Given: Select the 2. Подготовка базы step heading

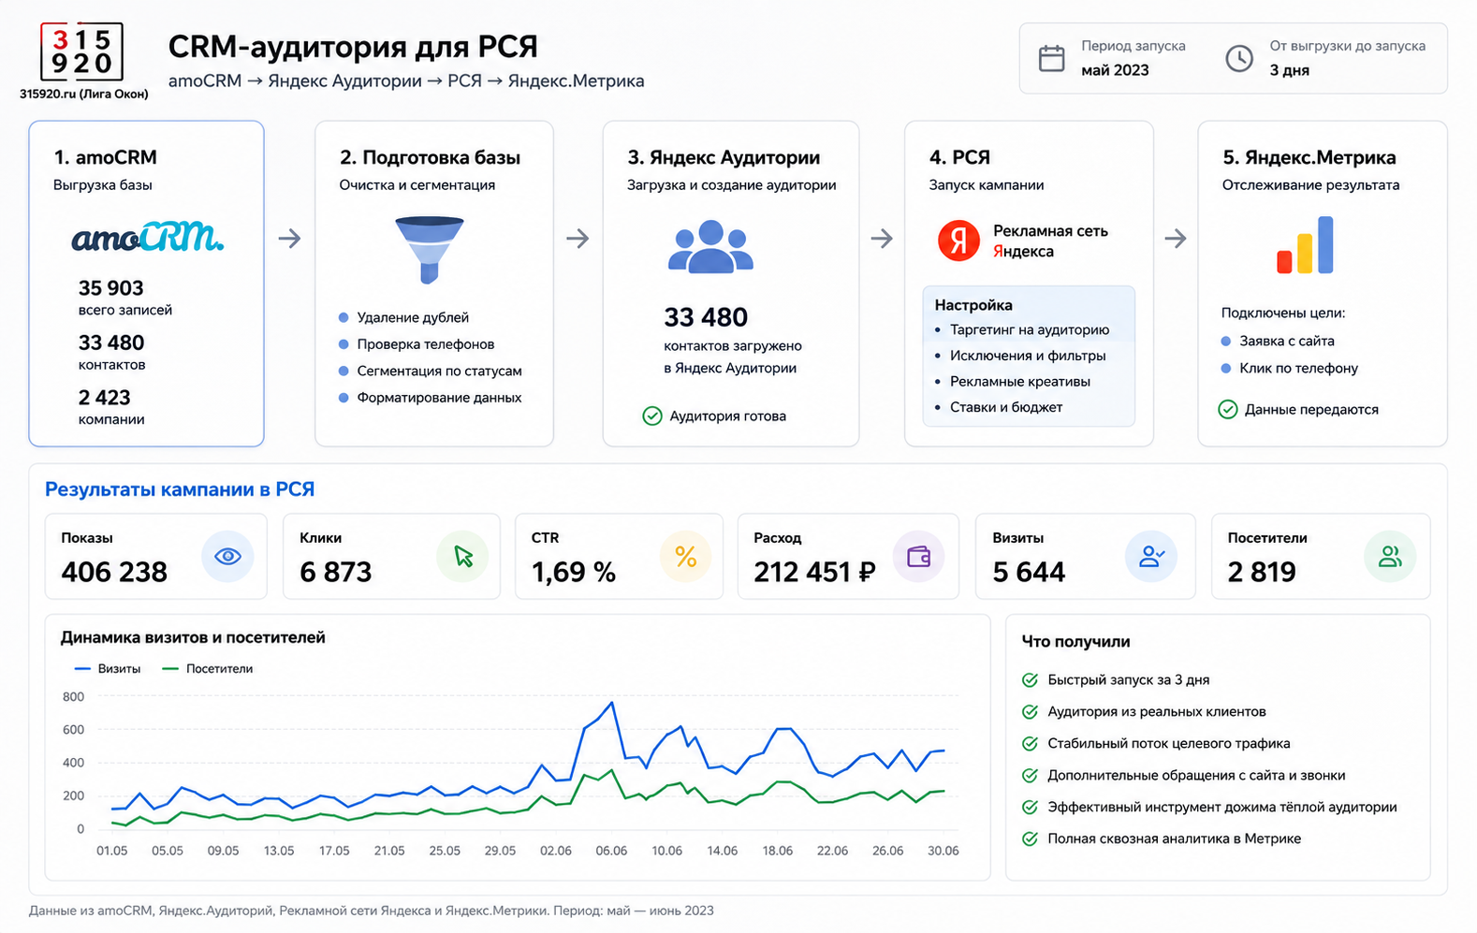Looking at the screenshot, I should [x=430, y=157].
